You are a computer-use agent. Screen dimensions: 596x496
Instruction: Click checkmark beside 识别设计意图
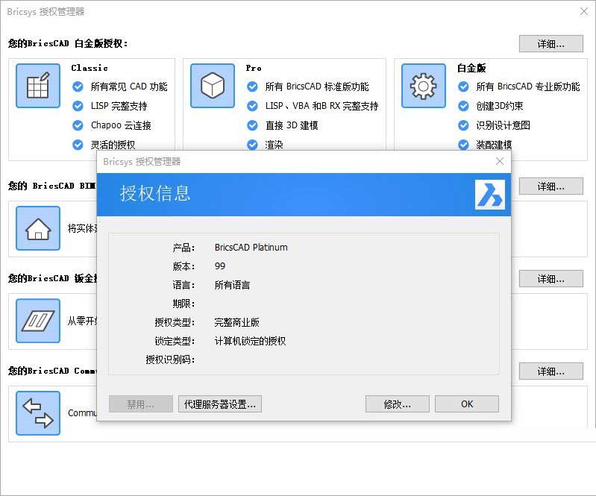coord(463,125)
